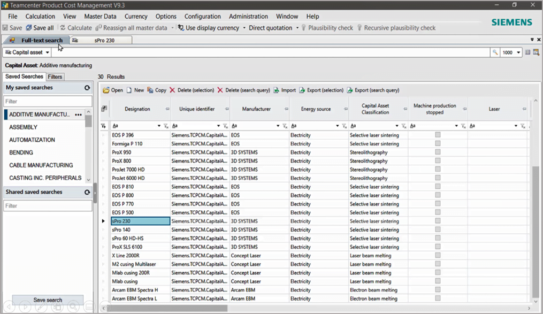This screenshot has width=543, height=314.
Task: Click the New button in results toolbar
Action: click(x=135, y=90)
